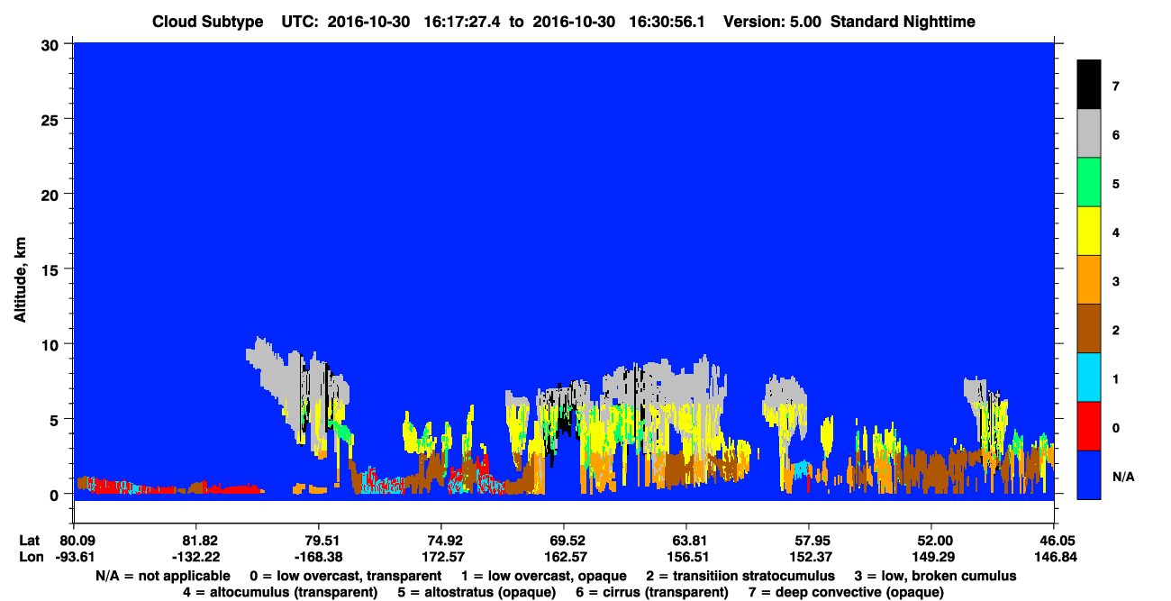
Task: Click the yellow altocumulus swatch labeled 4
Action: 1088,231
